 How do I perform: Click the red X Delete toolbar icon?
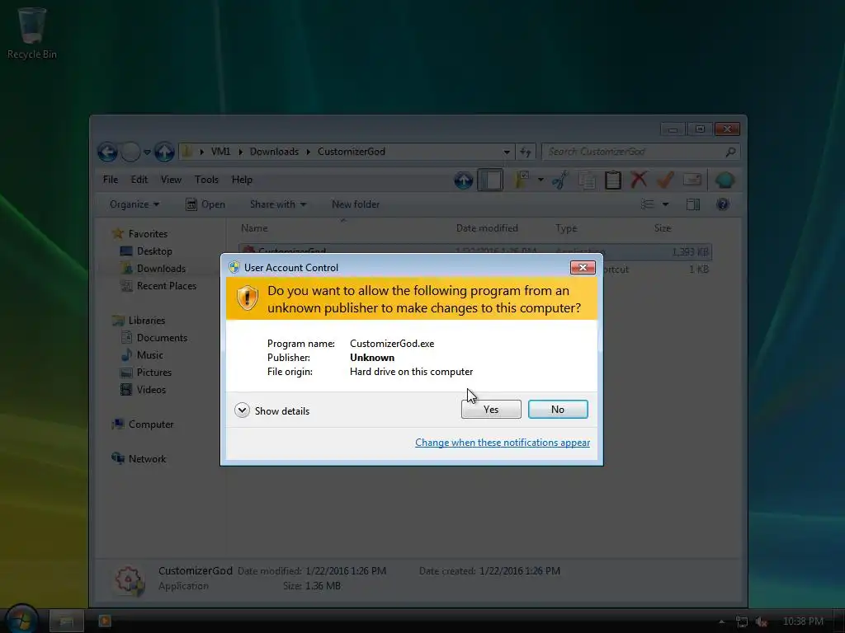(x=639, y=181)
